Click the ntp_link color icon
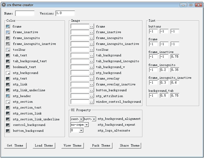204x159 pixels. click(x=8, y=85)
